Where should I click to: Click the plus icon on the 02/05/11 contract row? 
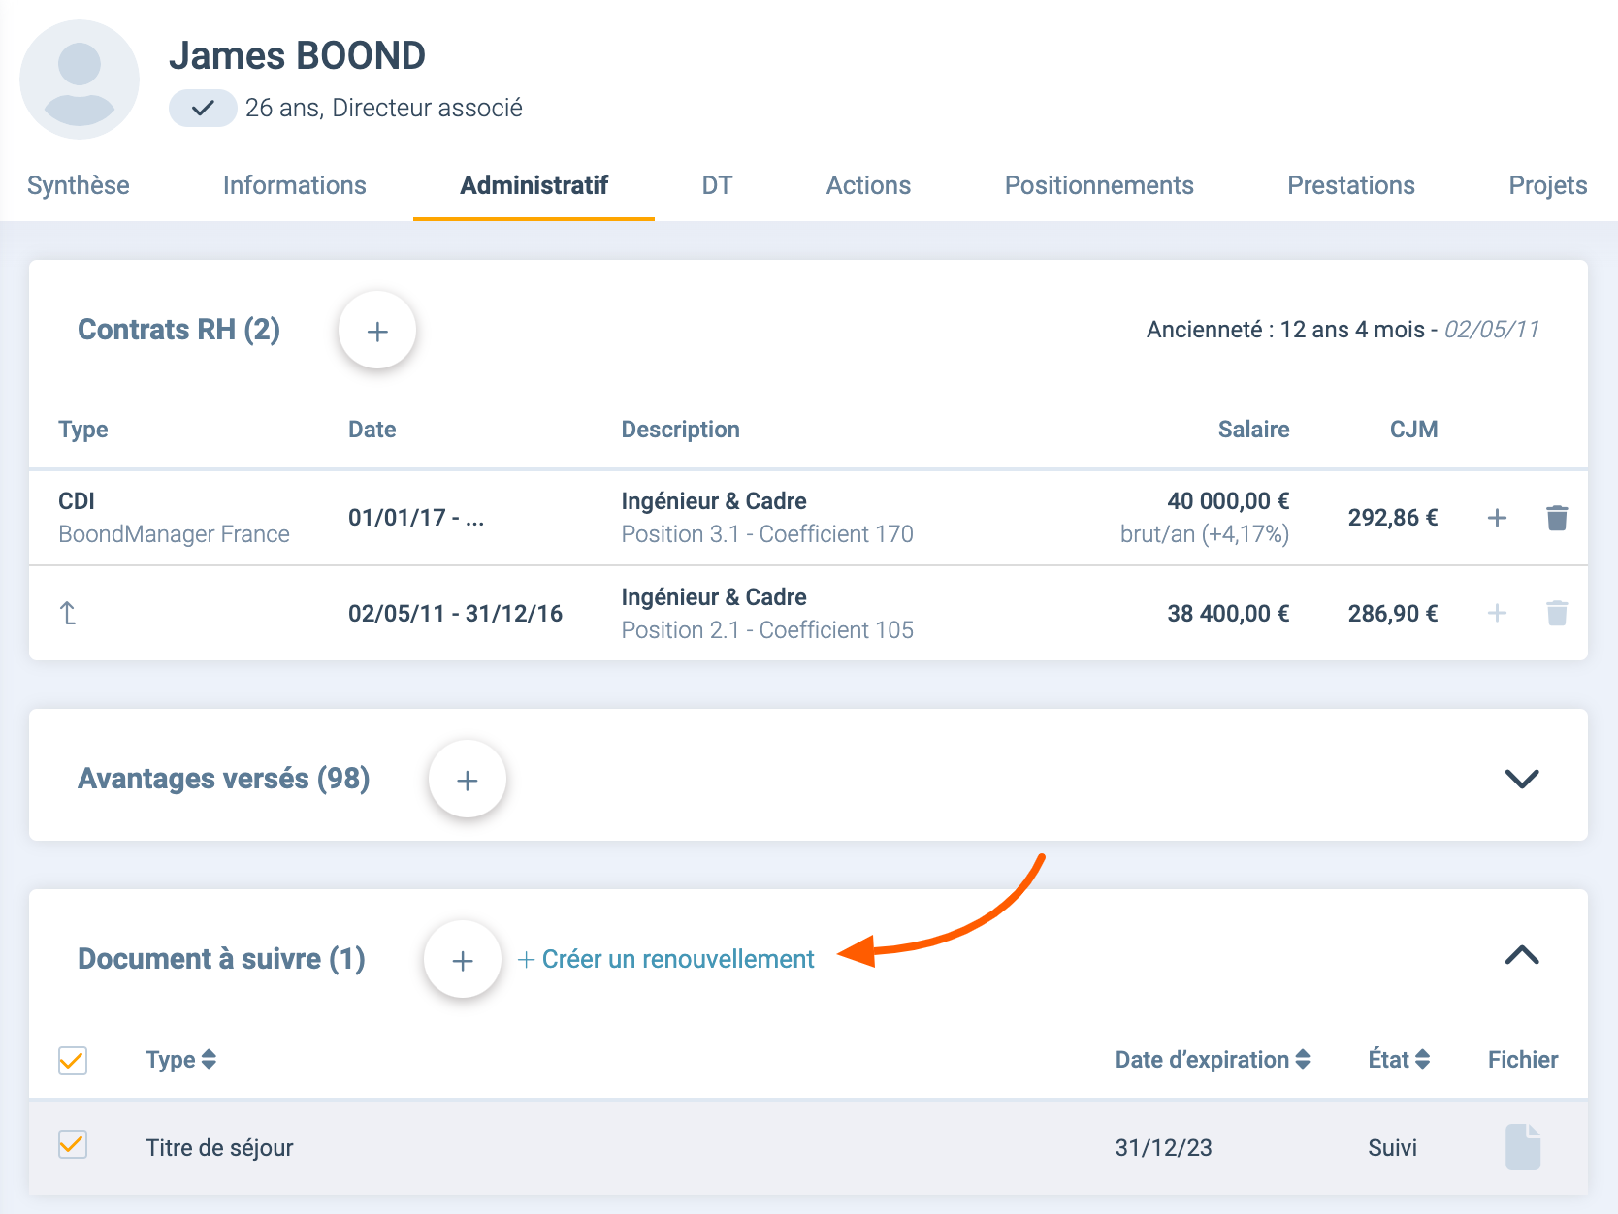click(1497, 613)
